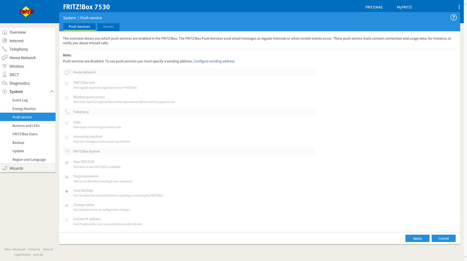Image resolution: width=467 pixels, height=261 pixels.
Task: Open MyFRITZ! link in header
Action: point(405,7)
